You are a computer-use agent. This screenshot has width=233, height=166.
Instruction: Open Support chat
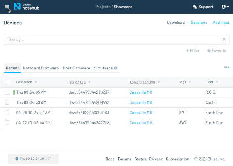[203, 7]
